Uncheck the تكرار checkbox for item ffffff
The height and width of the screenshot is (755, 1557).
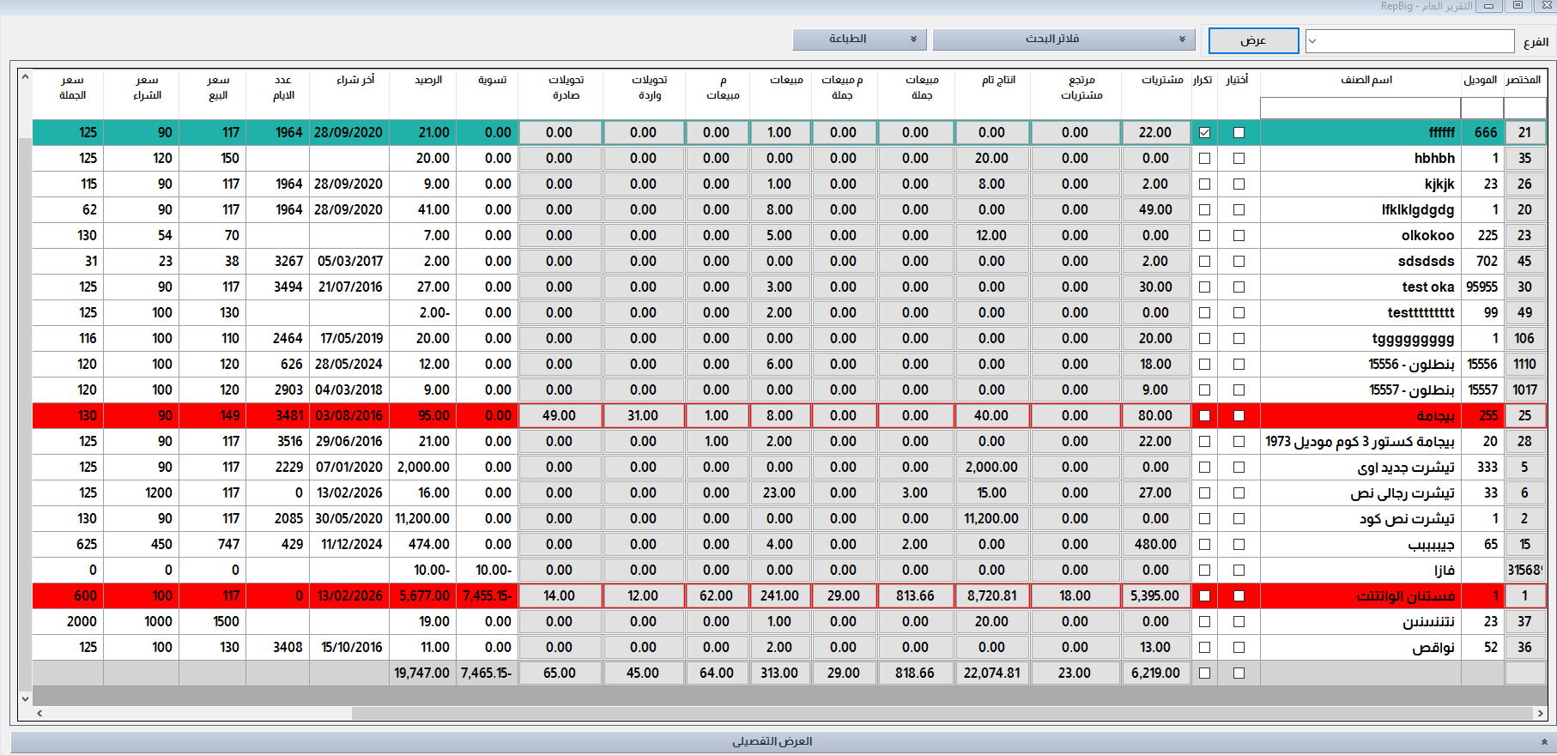(1204, 132)
